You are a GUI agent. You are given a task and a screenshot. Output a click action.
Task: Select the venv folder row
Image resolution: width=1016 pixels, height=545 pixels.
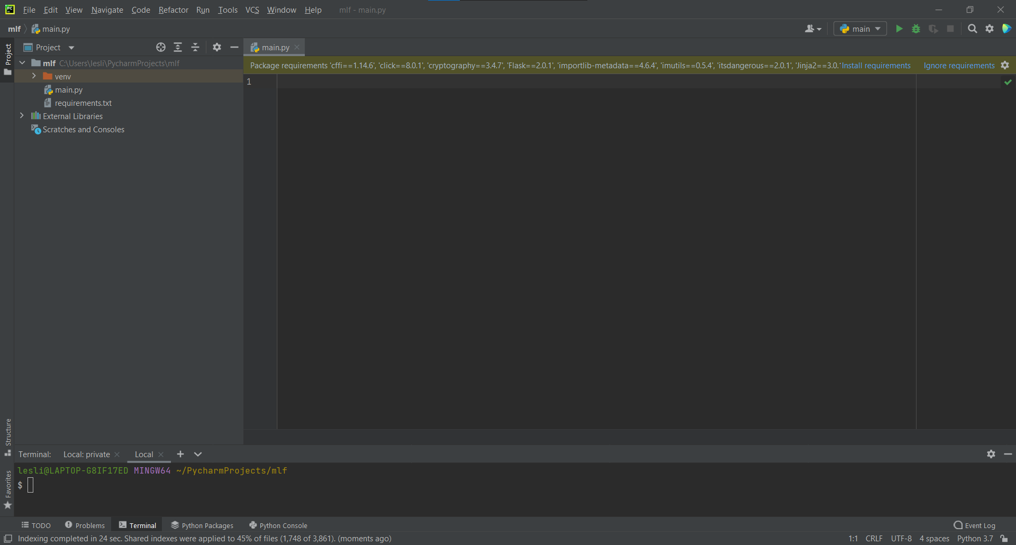point(129,76)
